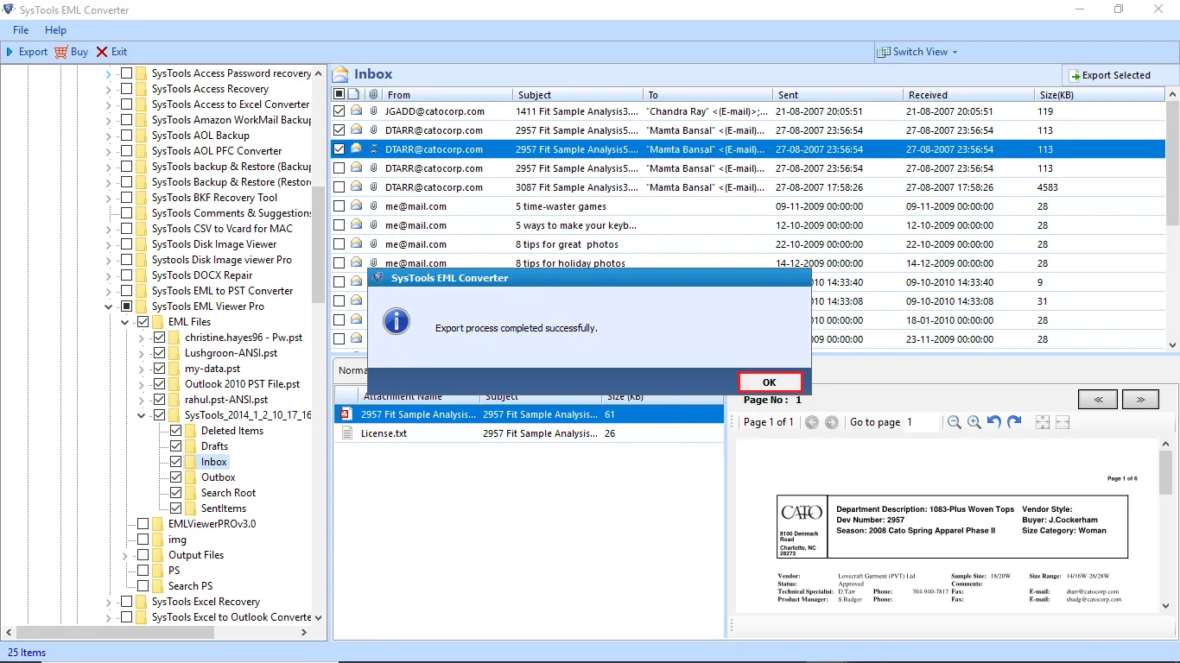Screen dimensions: 1180x663
Task: Open the Help menu
Action: coord(55,30)
